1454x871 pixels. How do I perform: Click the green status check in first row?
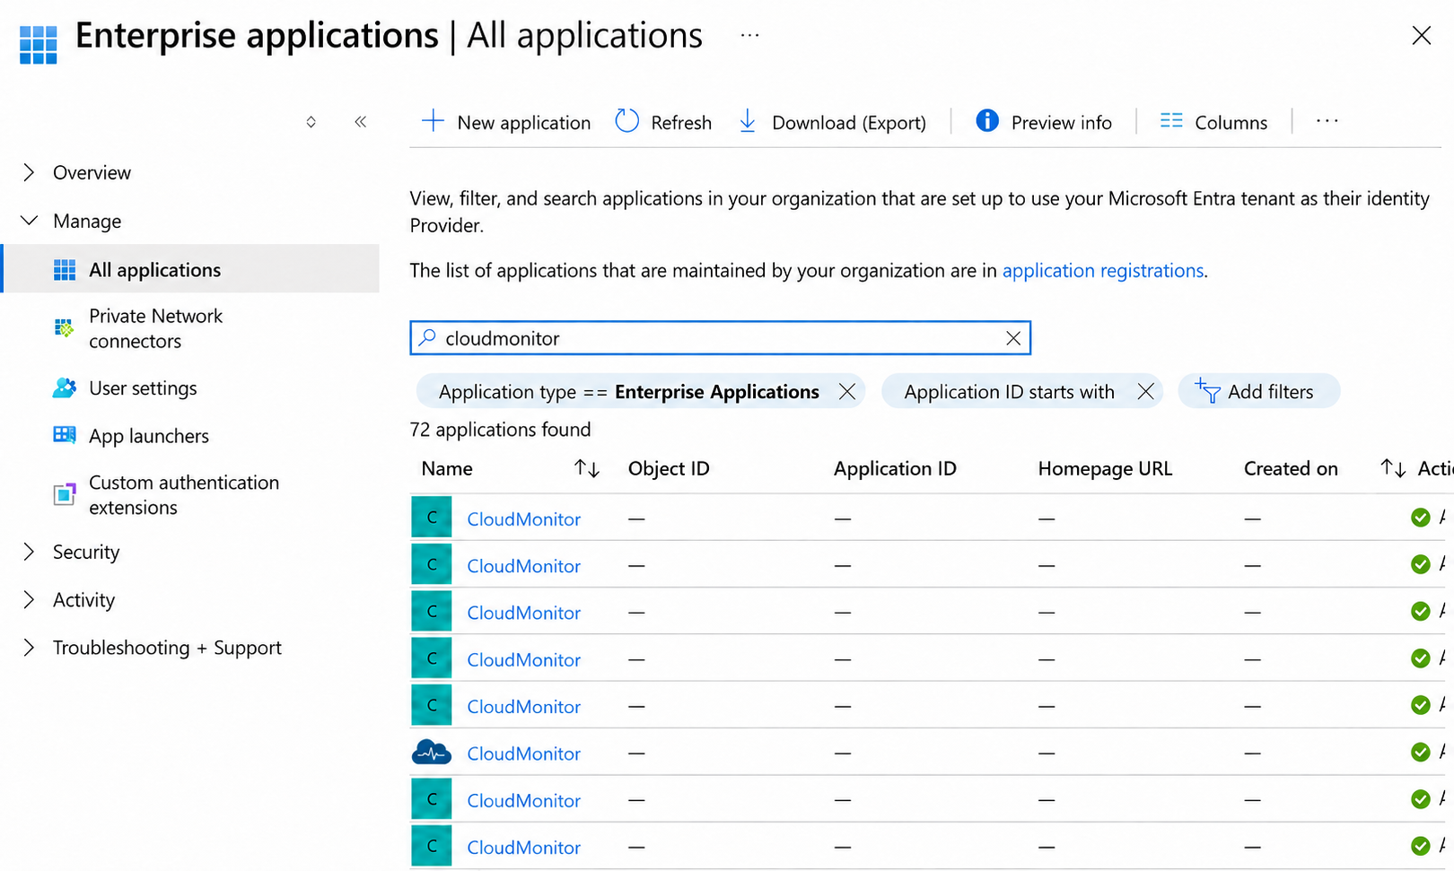pos(1420,518)
